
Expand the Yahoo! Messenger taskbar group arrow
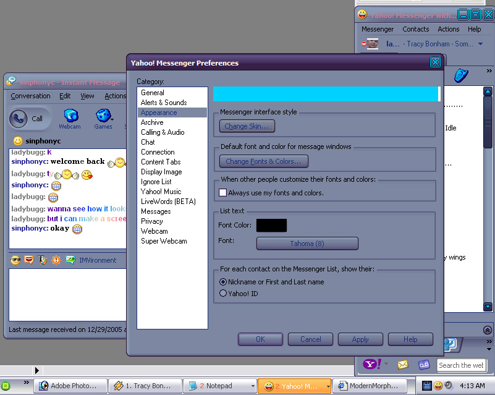point(328,386)
